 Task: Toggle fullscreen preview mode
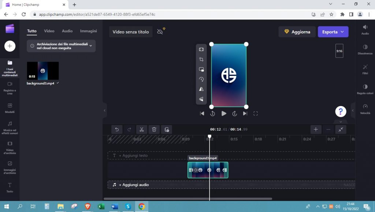click(x=256, y=114)
